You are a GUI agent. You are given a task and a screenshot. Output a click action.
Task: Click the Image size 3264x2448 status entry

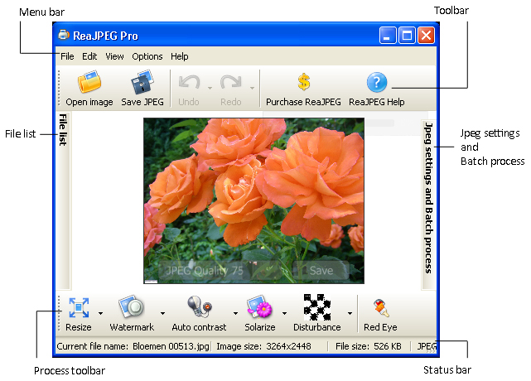click(x=263, y=346)
